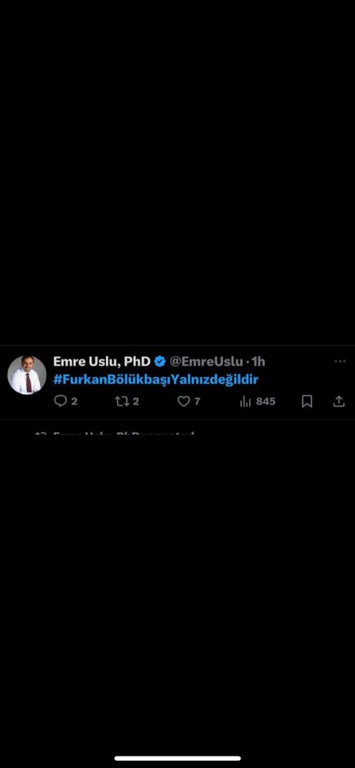The image size is (355, 768).
Task: Open Emre Uslu's profile avatar photo
Action: click(x=27, y=376)
